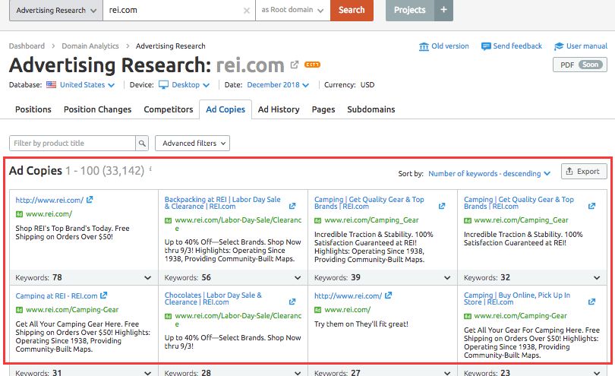Open 'Backpacking at REI | Labor Day Sale' ad title

(222, 203)
